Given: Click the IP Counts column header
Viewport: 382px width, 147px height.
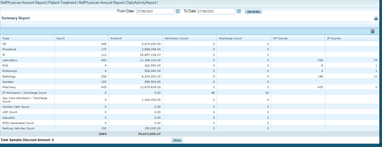Looking at the screenshot, I should 334,38.
